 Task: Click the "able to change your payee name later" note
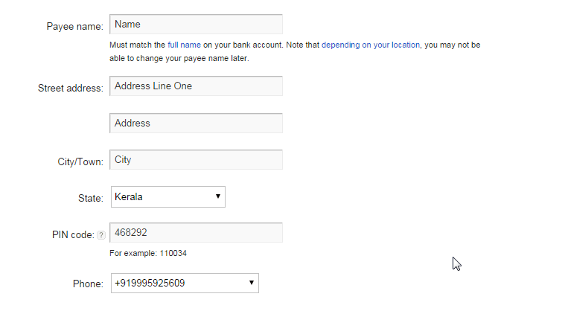tap(179, 58)
